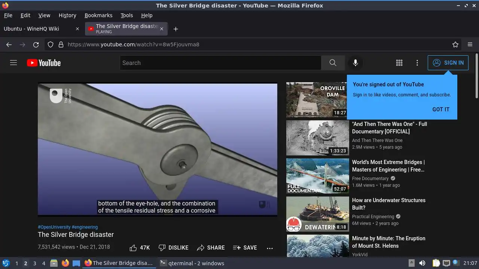Open the Firefox Help menu
This screenshot has width=479, height=269.
point(147,15)
